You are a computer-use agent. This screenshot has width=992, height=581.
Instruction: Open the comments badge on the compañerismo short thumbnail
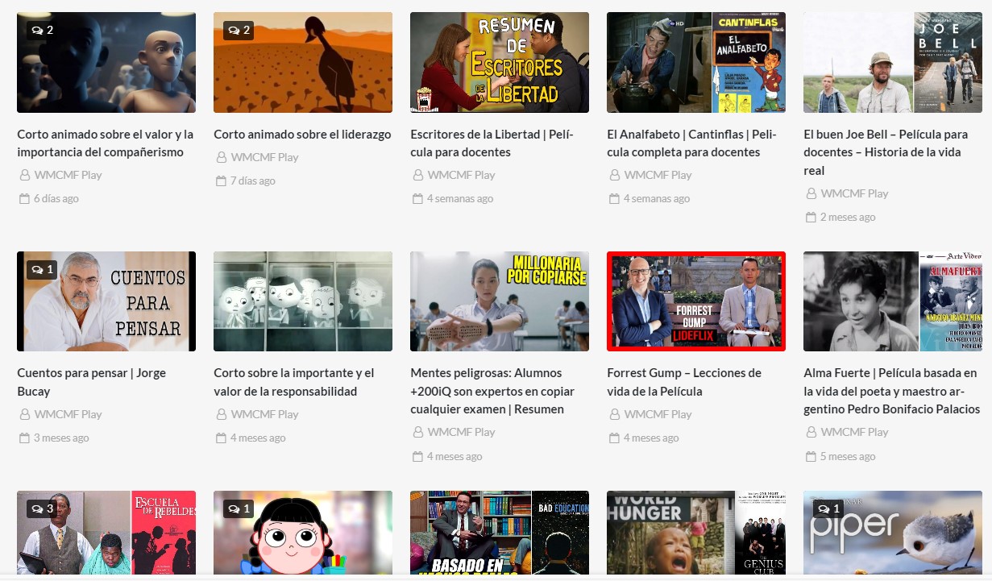(41, 31)
